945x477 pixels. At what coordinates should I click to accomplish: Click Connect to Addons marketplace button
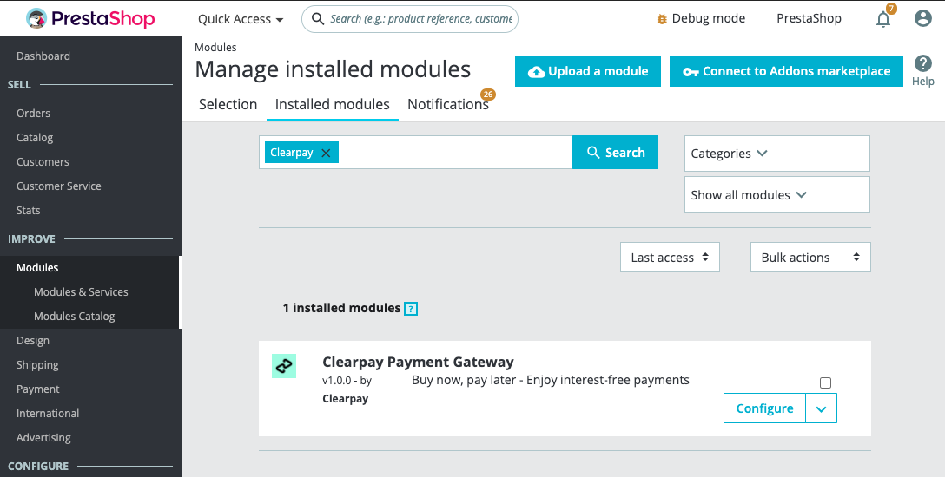786,71
